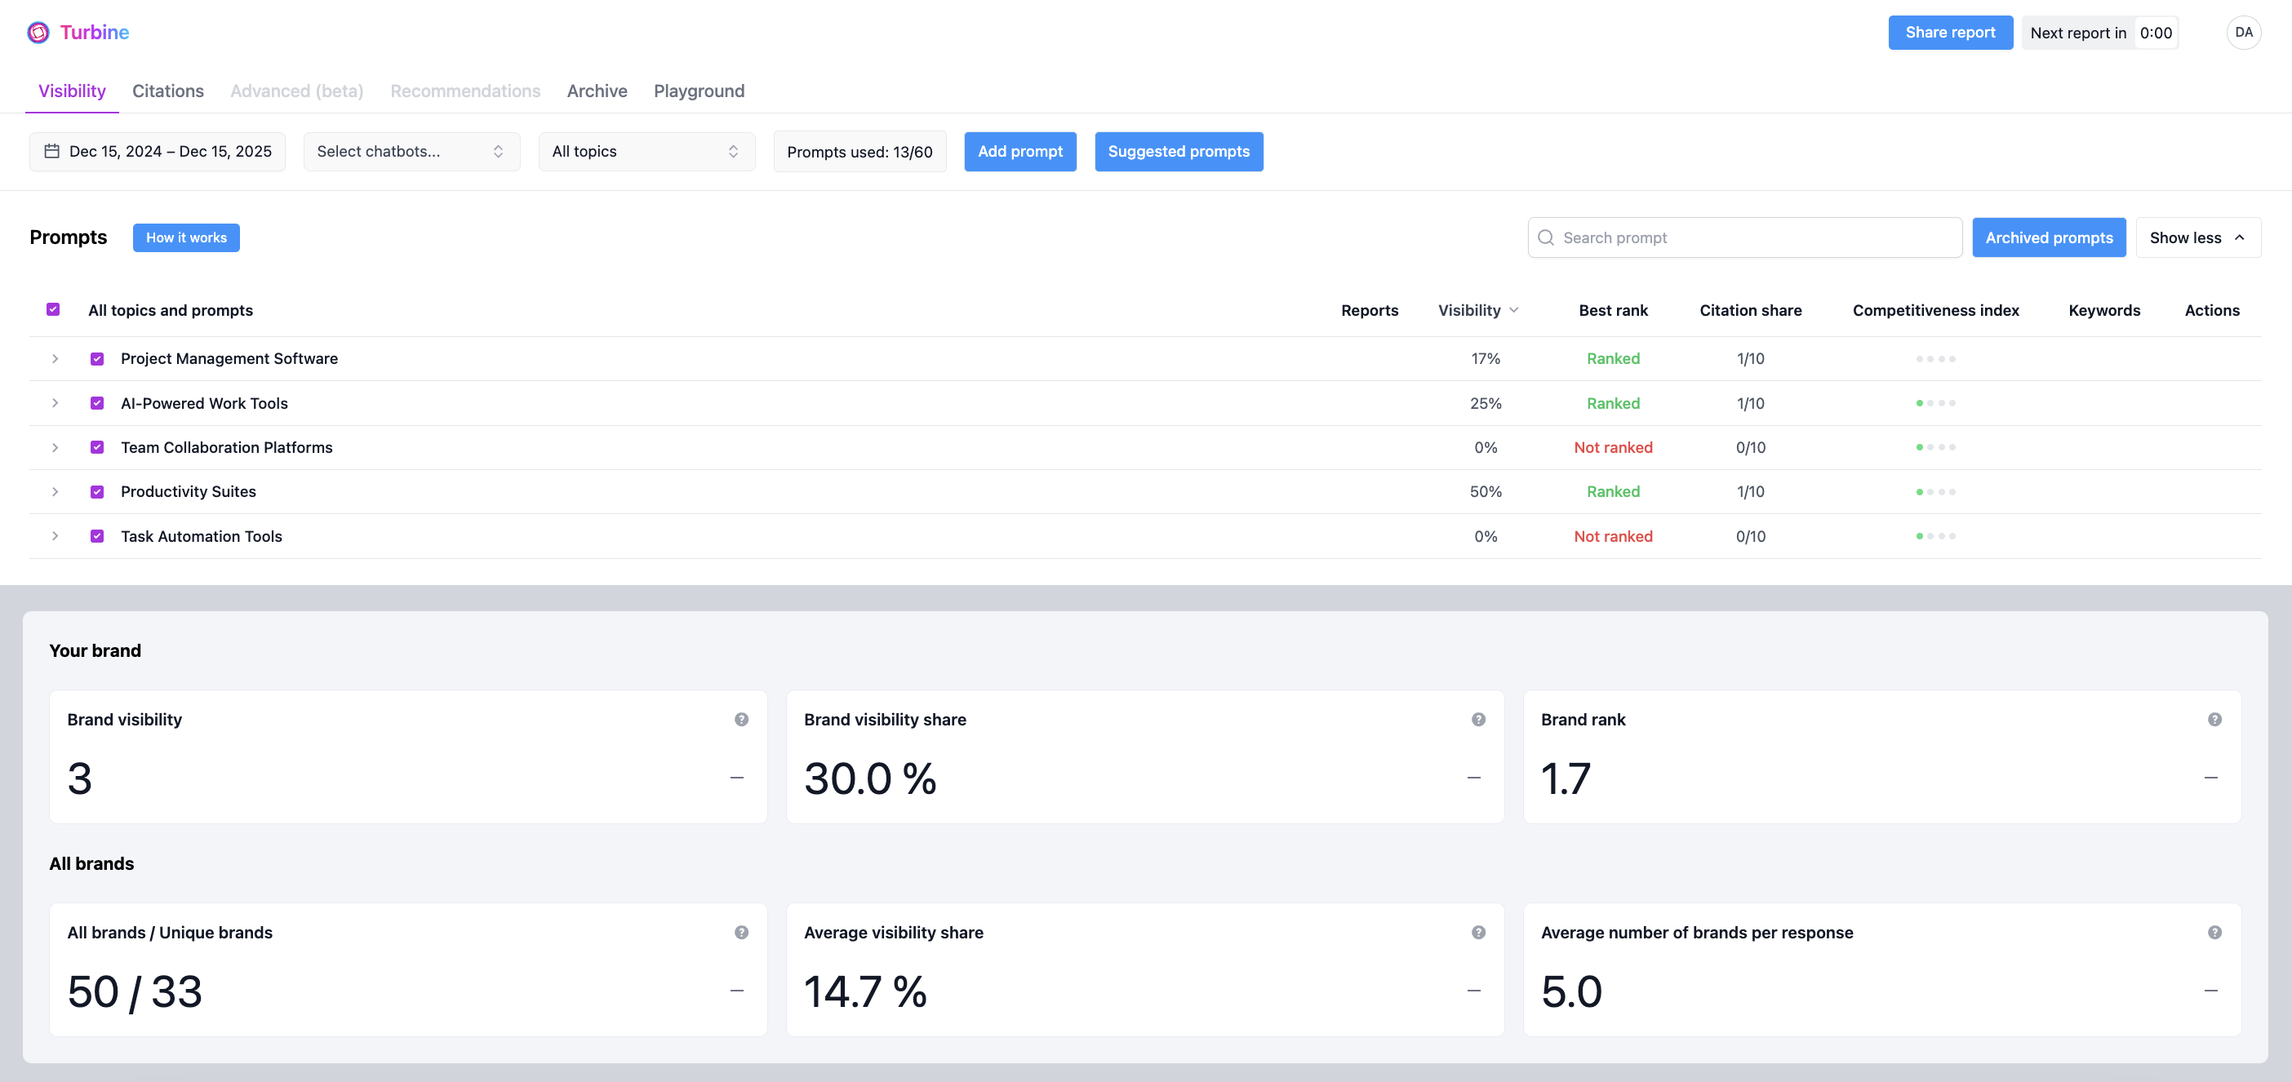Click the DA user avatar
Image resolution: width=2292 pixels, height=1082 pixels.
2243,33
